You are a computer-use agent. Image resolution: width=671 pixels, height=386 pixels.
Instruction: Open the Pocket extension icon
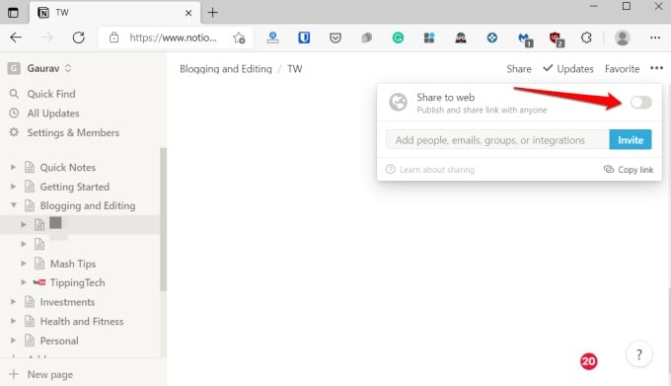click(x=335, y=39)
